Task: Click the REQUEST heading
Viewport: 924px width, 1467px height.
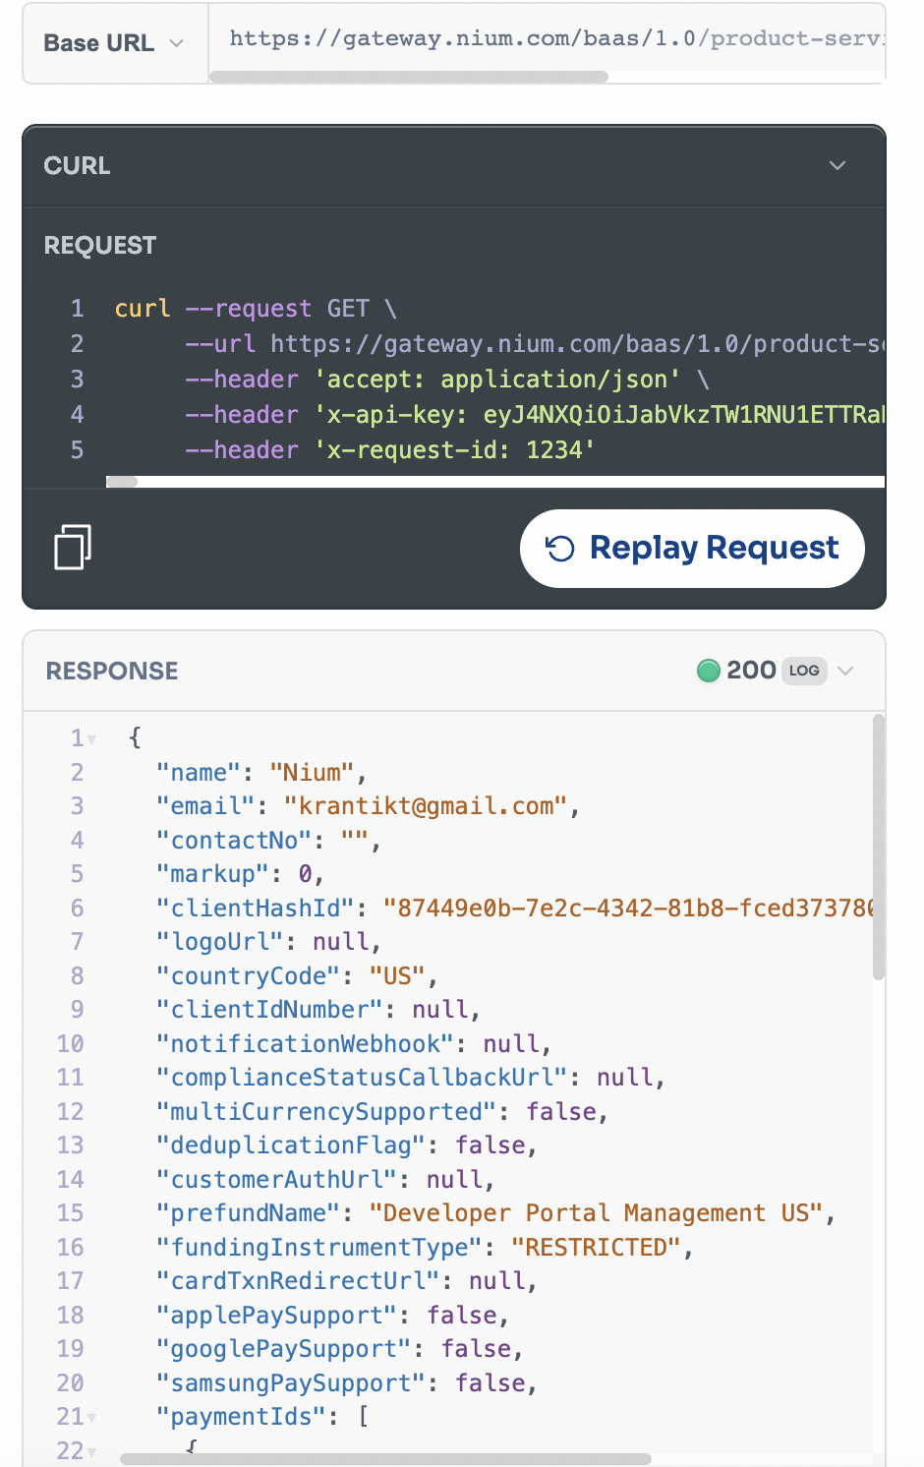Action: click(100, 245)
